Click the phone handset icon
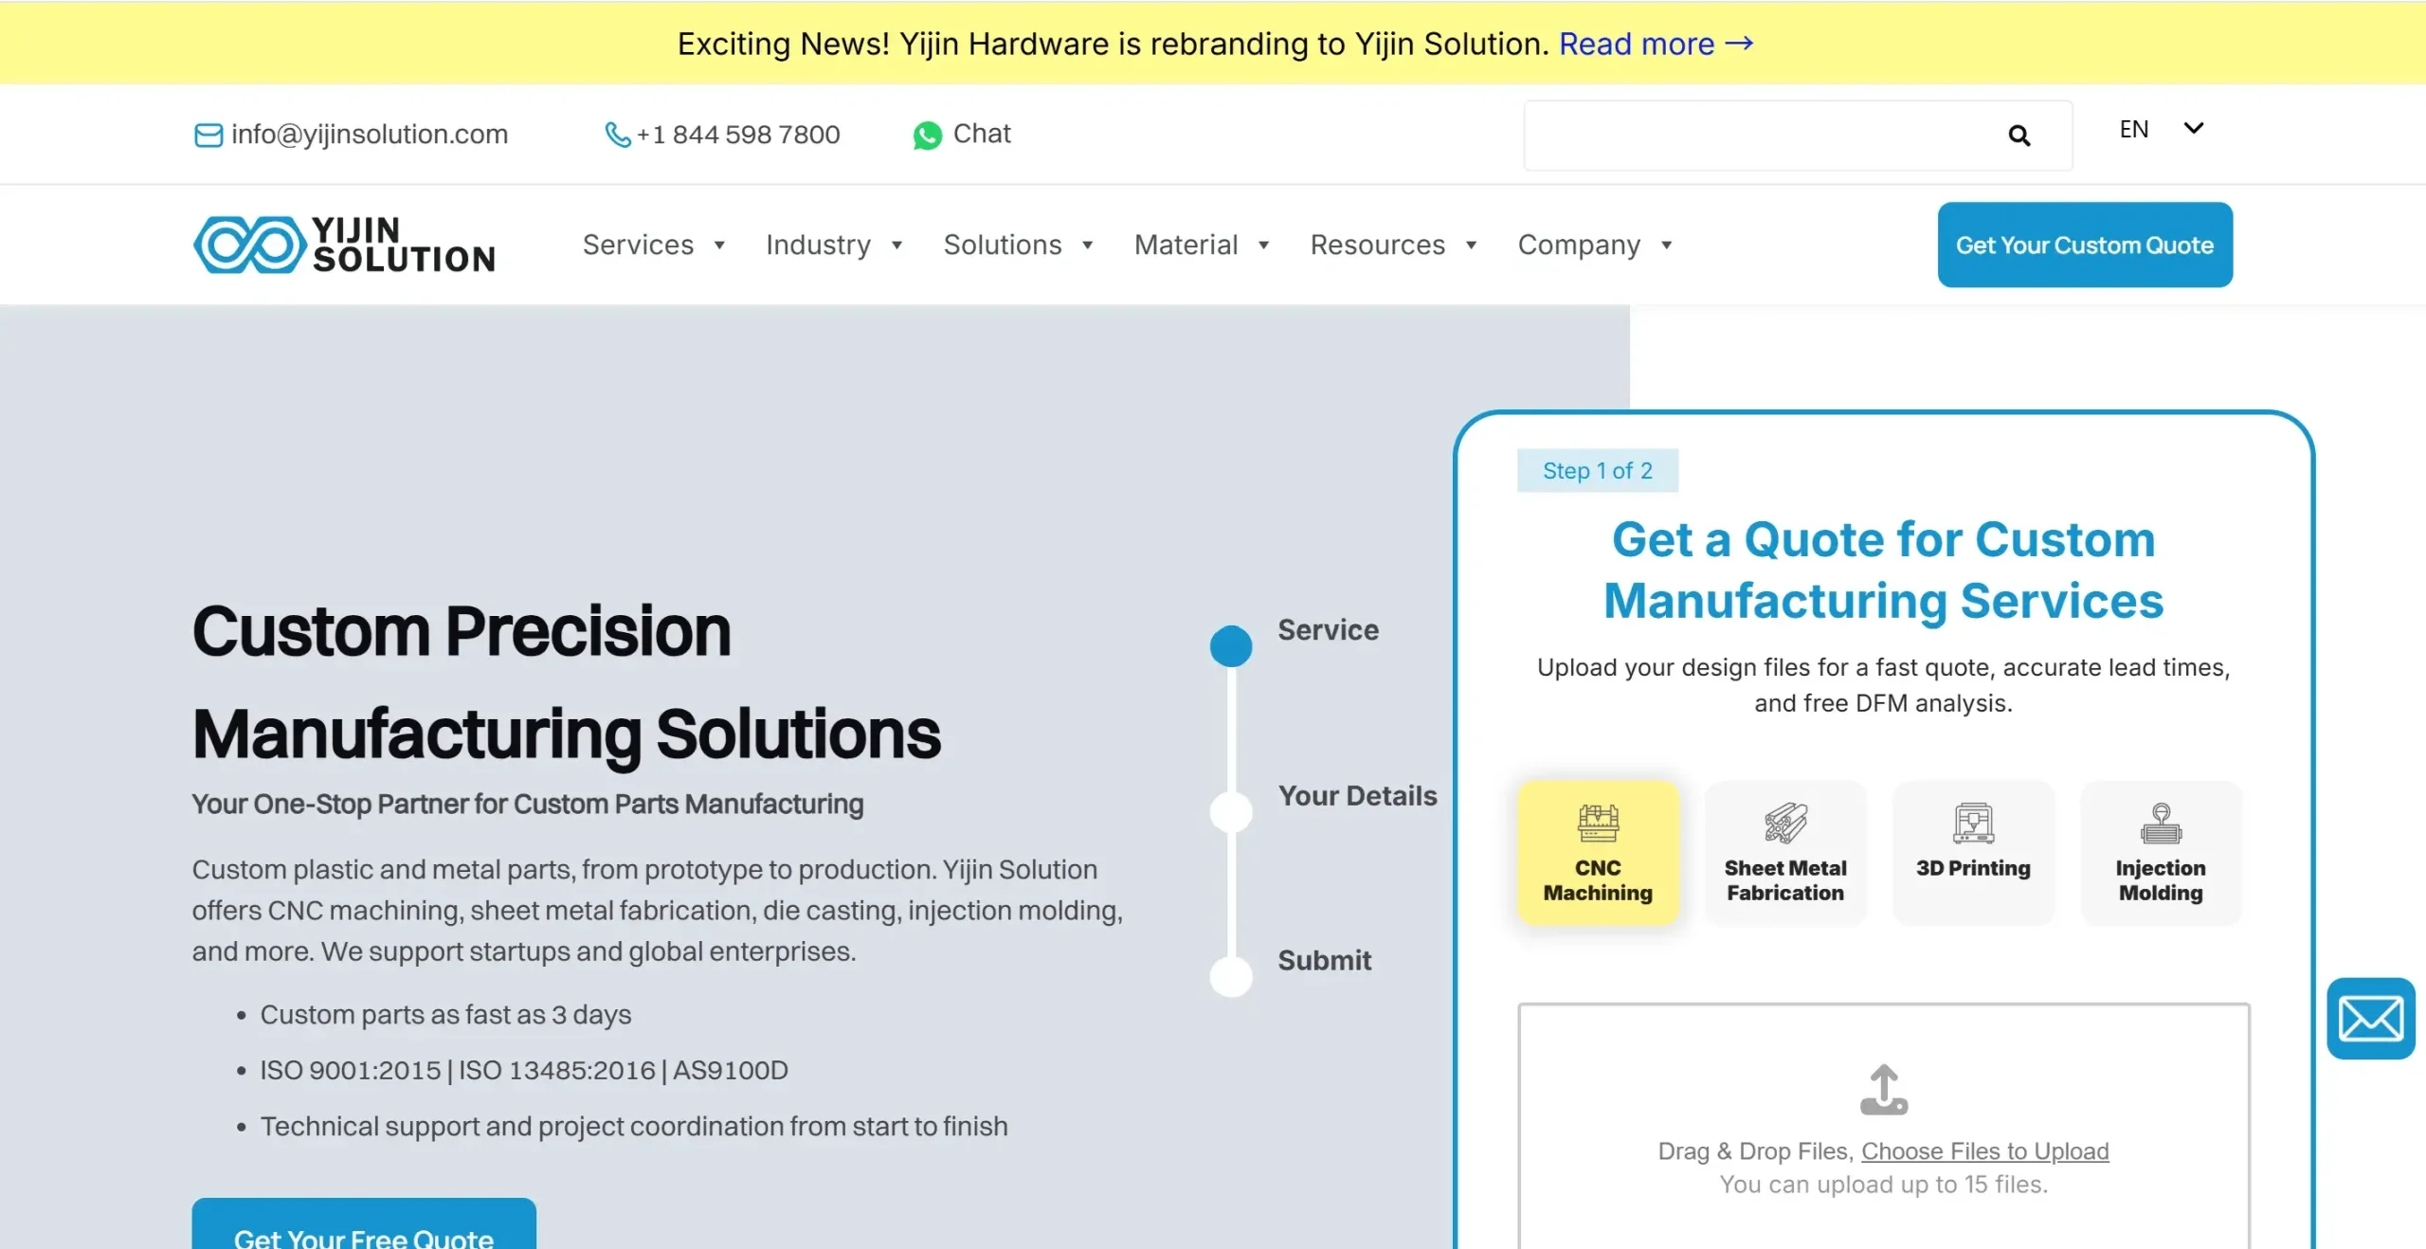 [x=618, y=136]
